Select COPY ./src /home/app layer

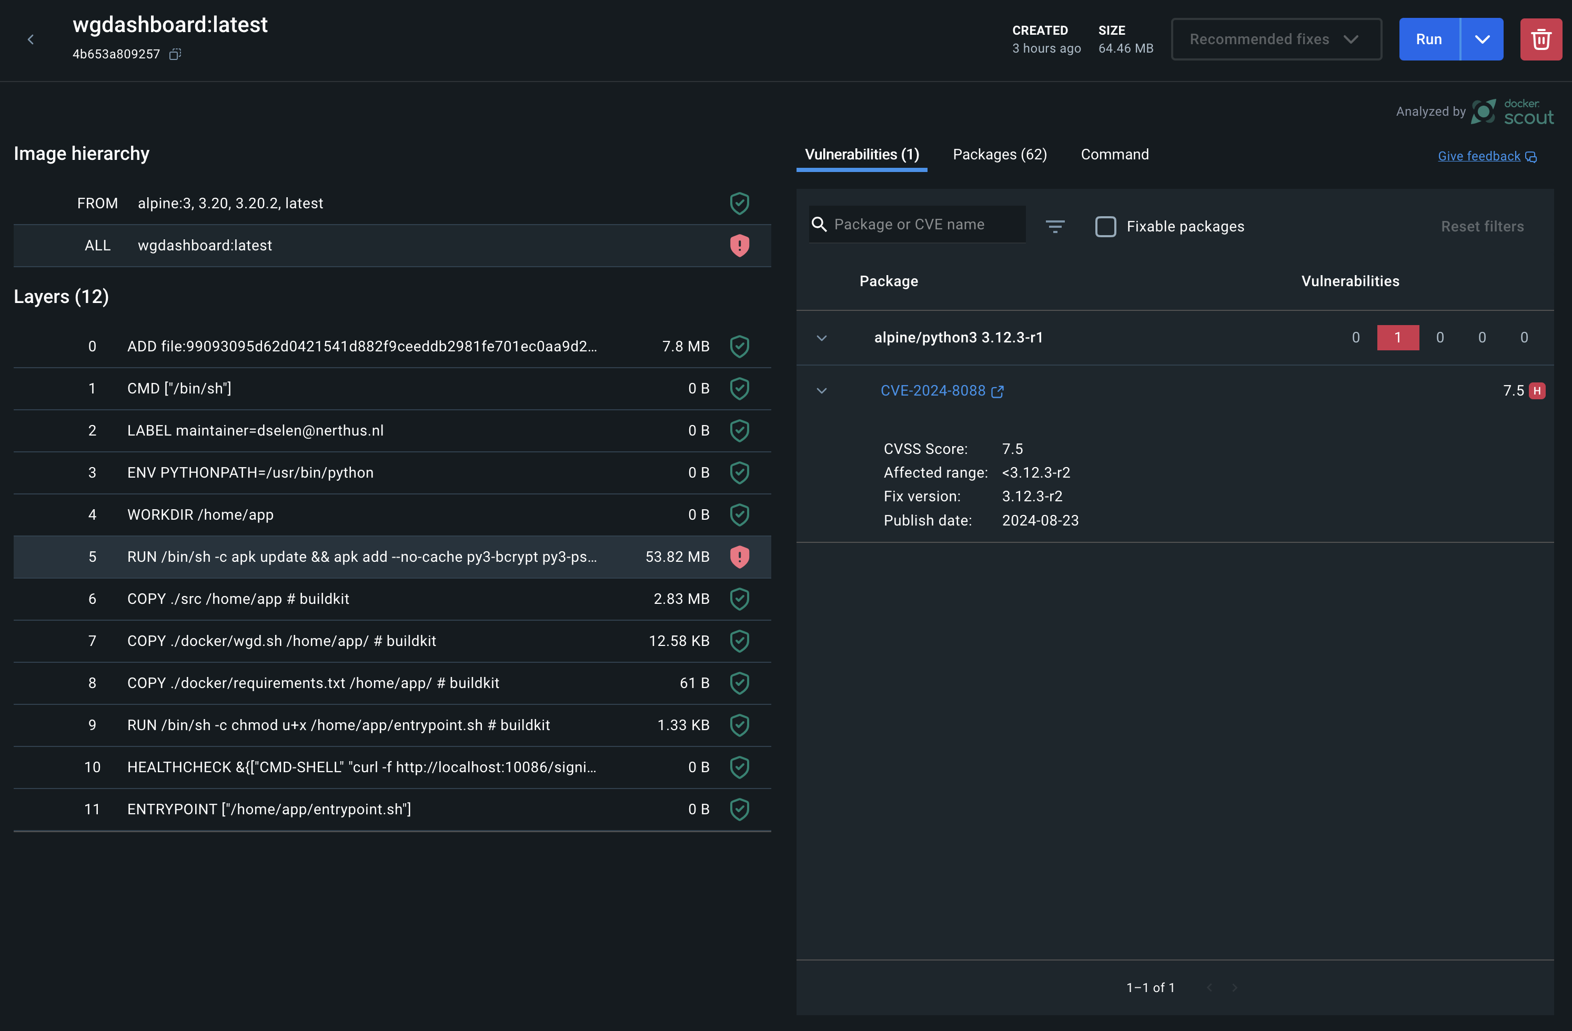[x=392, y=599]
